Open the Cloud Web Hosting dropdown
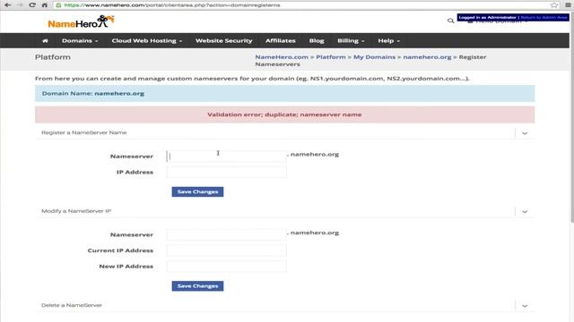 coord(147,41)
